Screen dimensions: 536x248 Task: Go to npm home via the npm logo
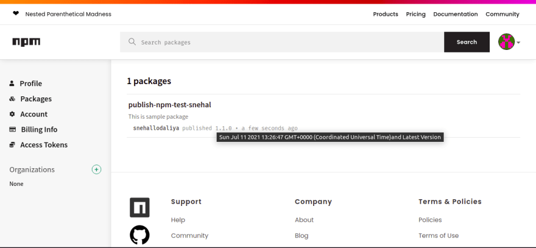(26, 42)
